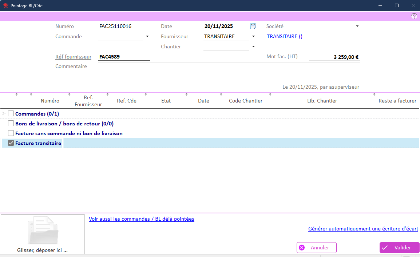This screenshot has width=420, height=257.
Task: Click into the Commentaire text field
Action: [x=229, y=72]
